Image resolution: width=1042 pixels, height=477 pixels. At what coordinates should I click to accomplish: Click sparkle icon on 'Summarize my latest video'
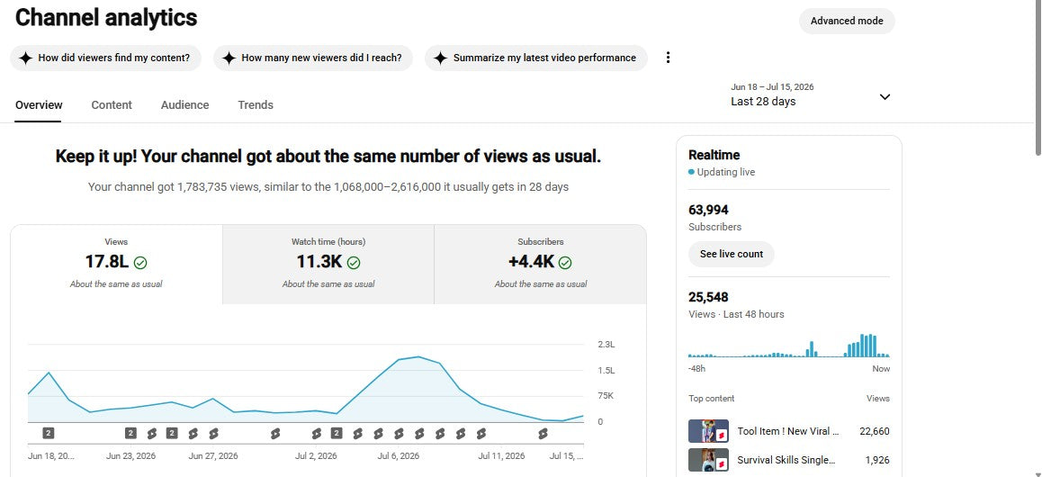440,58
